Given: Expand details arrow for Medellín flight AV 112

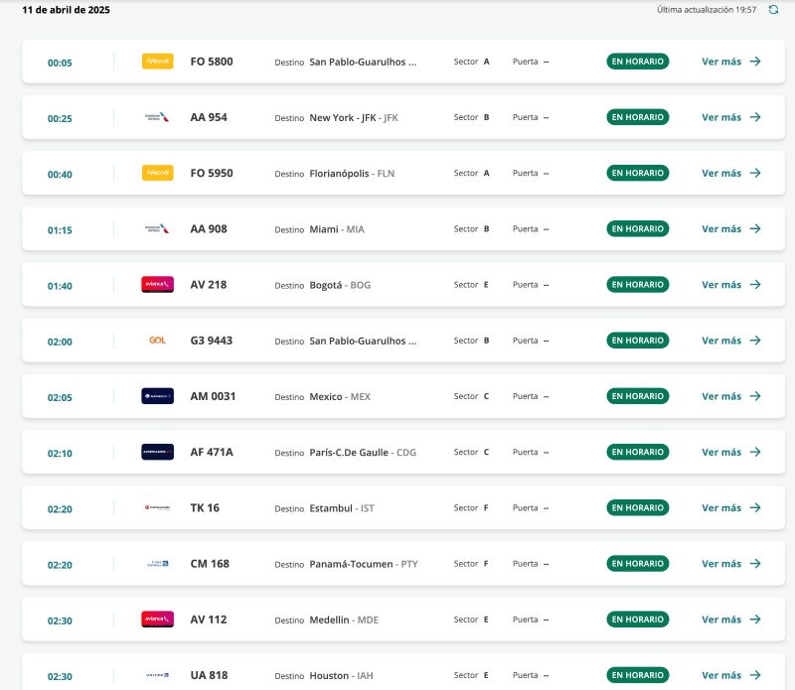Looking at the screenshot, I should pos(755,620).
